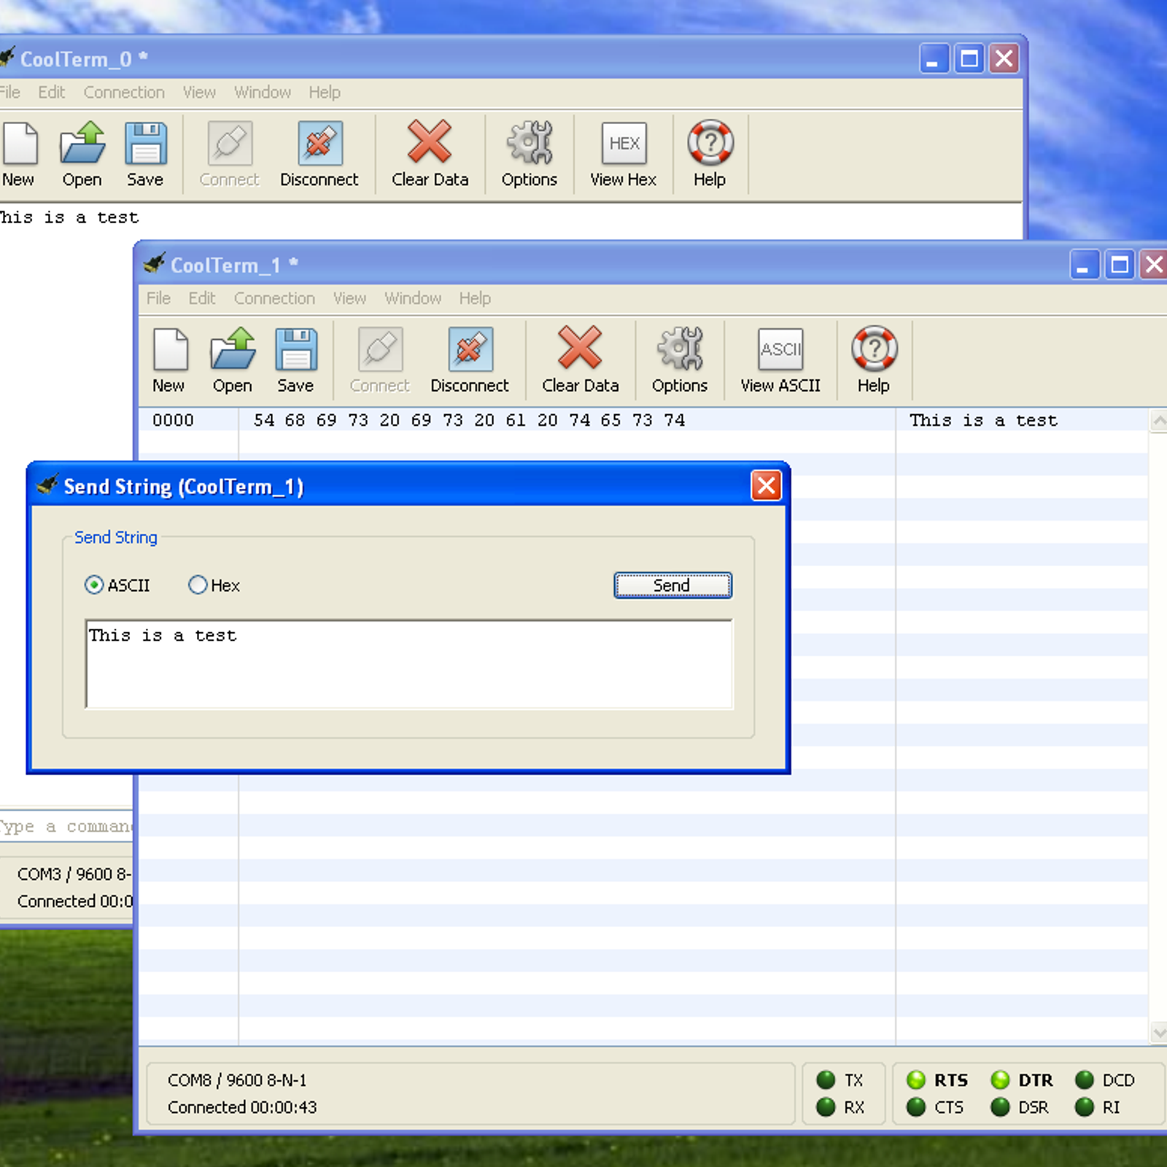The image size is (1167, 1167).
Task: Click 'his is a test' in CoolTerm_0
Action: coord(69,217)
